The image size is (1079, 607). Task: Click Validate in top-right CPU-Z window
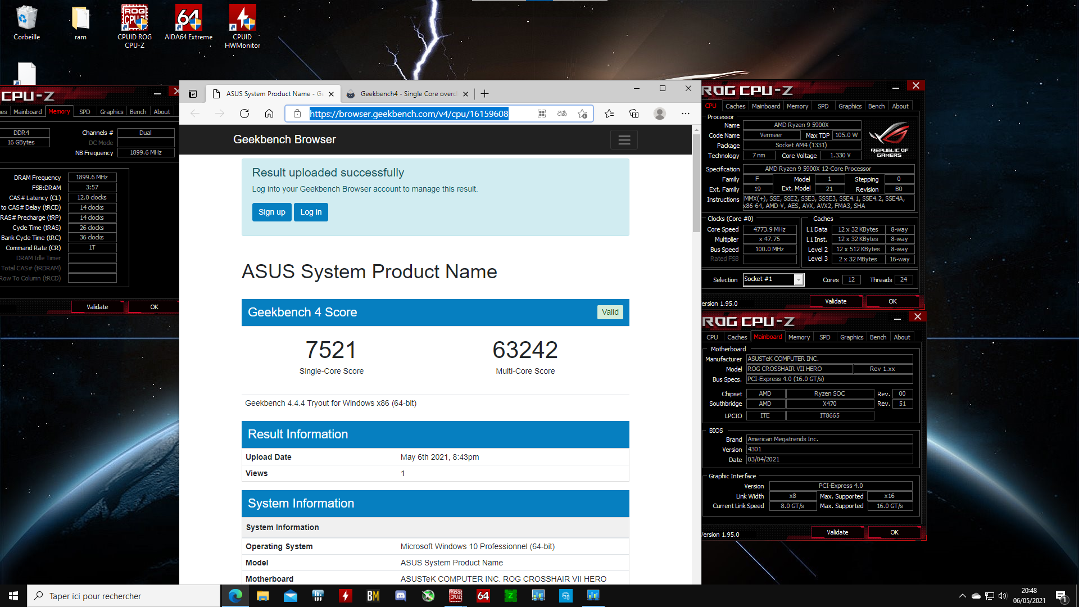[836, 302]
